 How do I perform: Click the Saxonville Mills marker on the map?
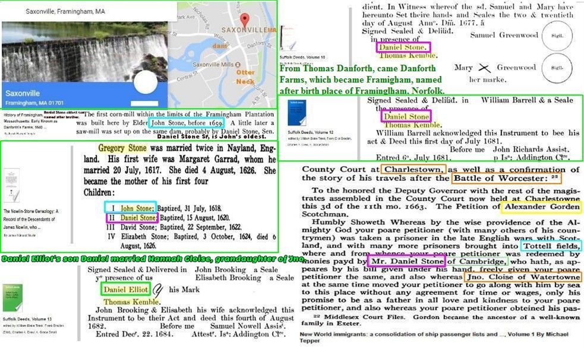click(x=238, y=65)
